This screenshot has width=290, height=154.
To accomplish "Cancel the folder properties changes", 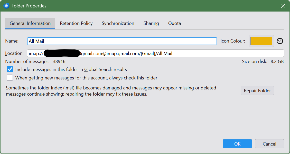I will 269,144.
